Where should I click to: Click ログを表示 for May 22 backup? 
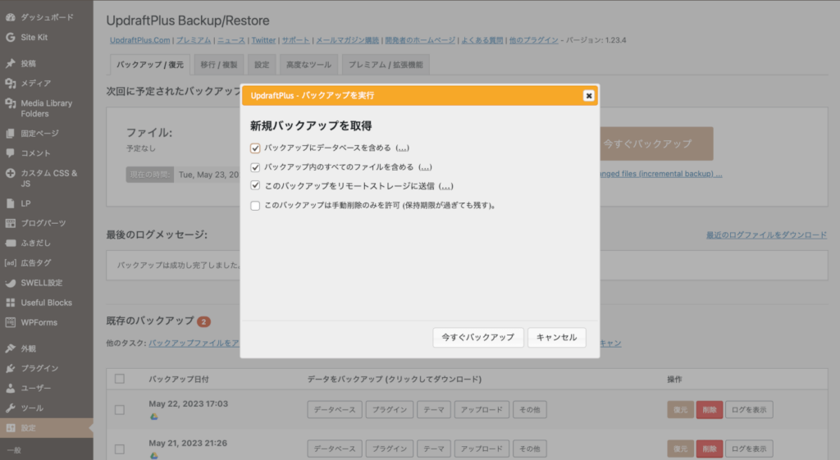[x=749, y=410]
